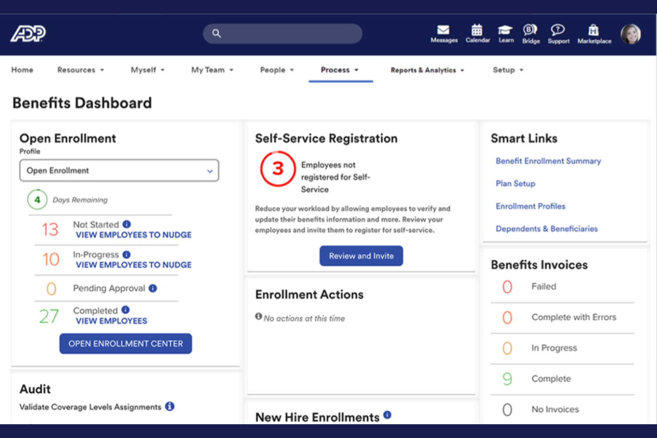Click the user profile avatar
Viewport: 657px width, 438px height.
(x=631, y=34)
